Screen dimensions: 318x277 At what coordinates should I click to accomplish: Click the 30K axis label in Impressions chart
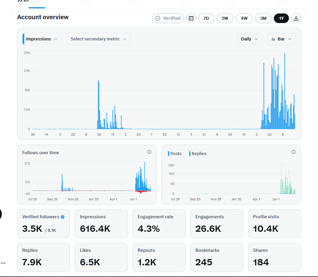point(27,53)
